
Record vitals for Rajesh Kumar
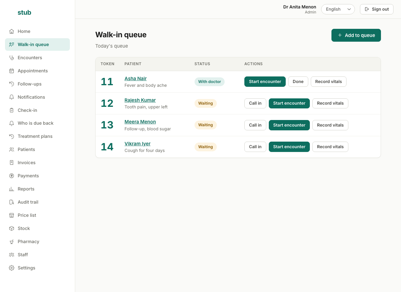click(x=330, y=103)
